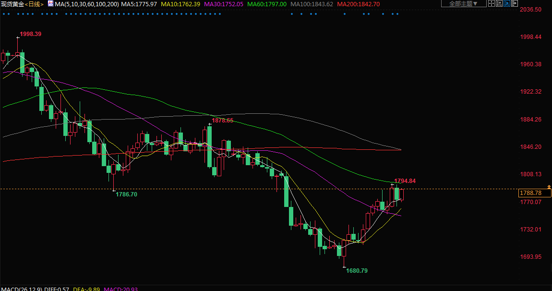Click the MA indicator chart icon
The width and height of the screenshot is (552, 291).
point(50,4)
